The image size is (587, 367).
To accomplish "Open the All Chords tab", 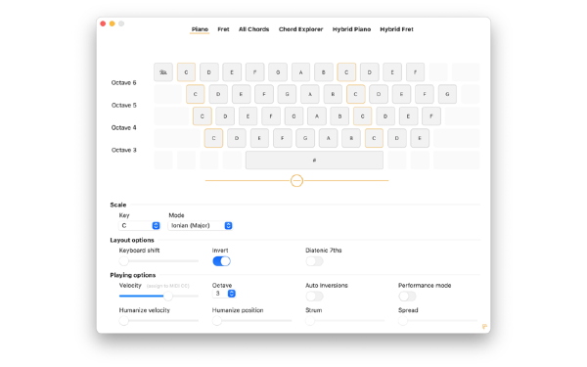I will 253,29.
